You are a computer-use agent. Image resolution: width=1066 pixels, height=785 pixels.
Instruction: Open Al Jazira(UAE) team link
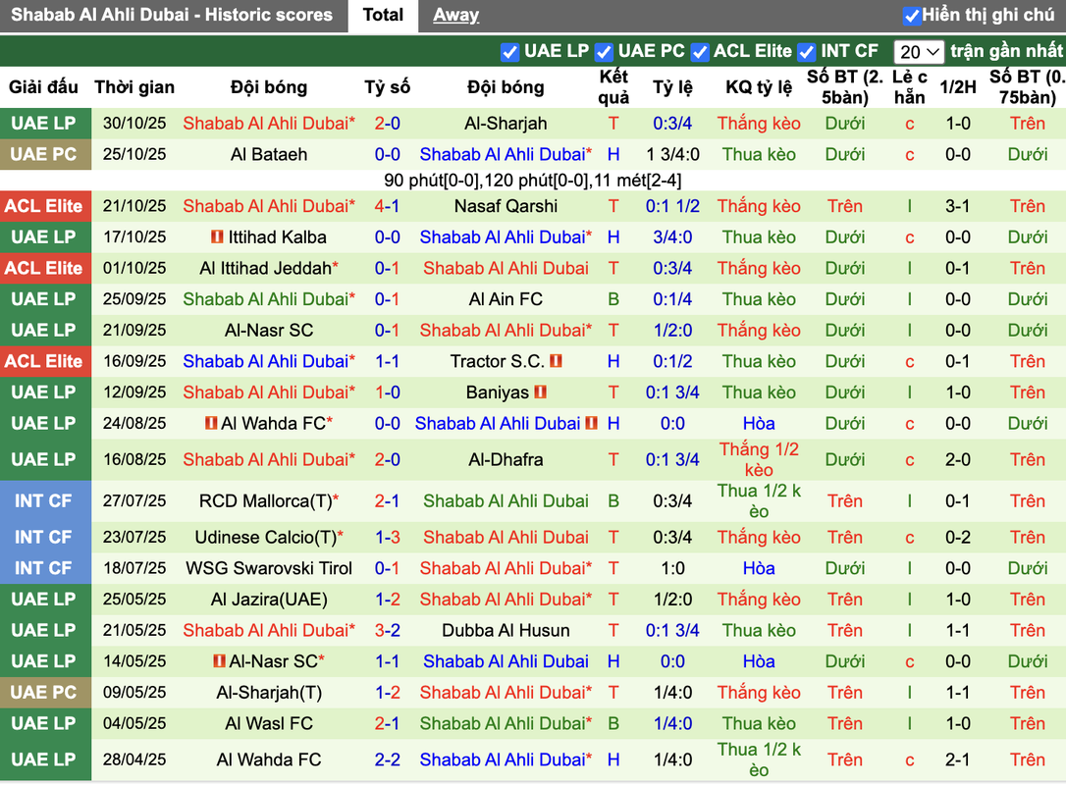click(x=269, y=601)
